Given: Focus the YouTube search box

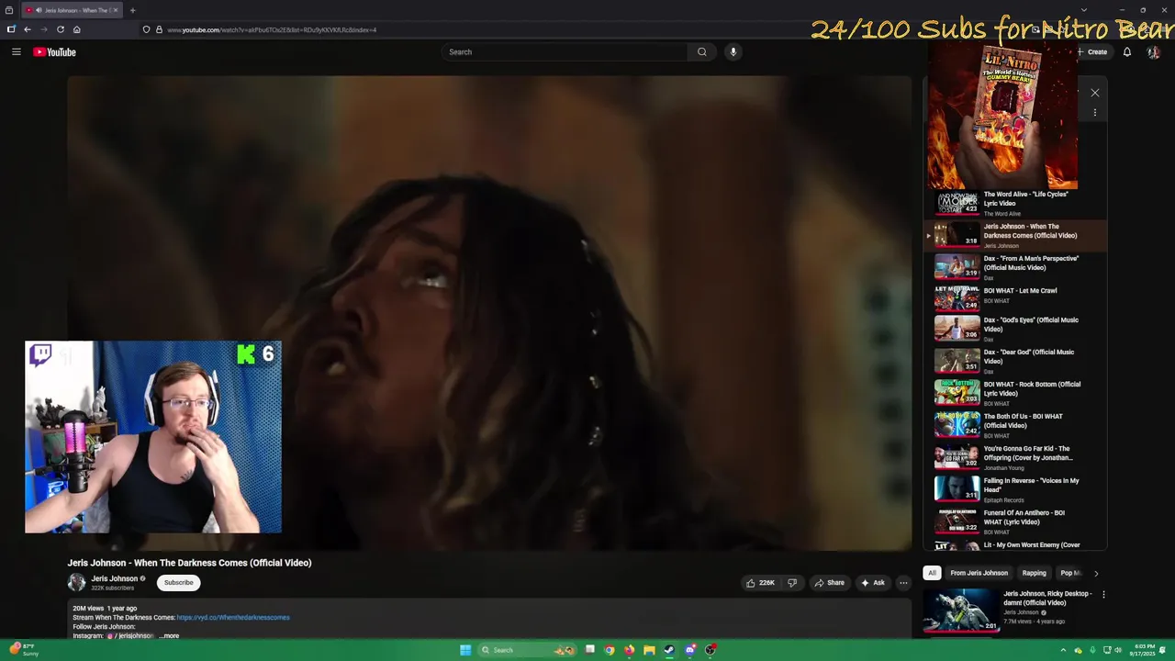Looking at the screenshot, I should click(x=565, y=52).
